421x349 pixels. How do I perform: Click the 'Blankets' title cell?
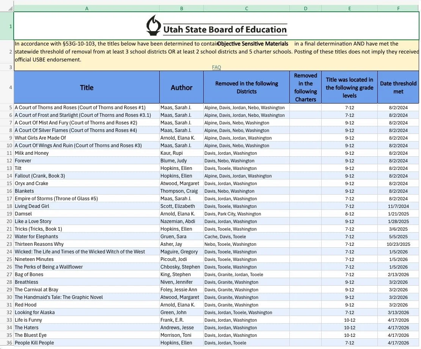(86, 191)
